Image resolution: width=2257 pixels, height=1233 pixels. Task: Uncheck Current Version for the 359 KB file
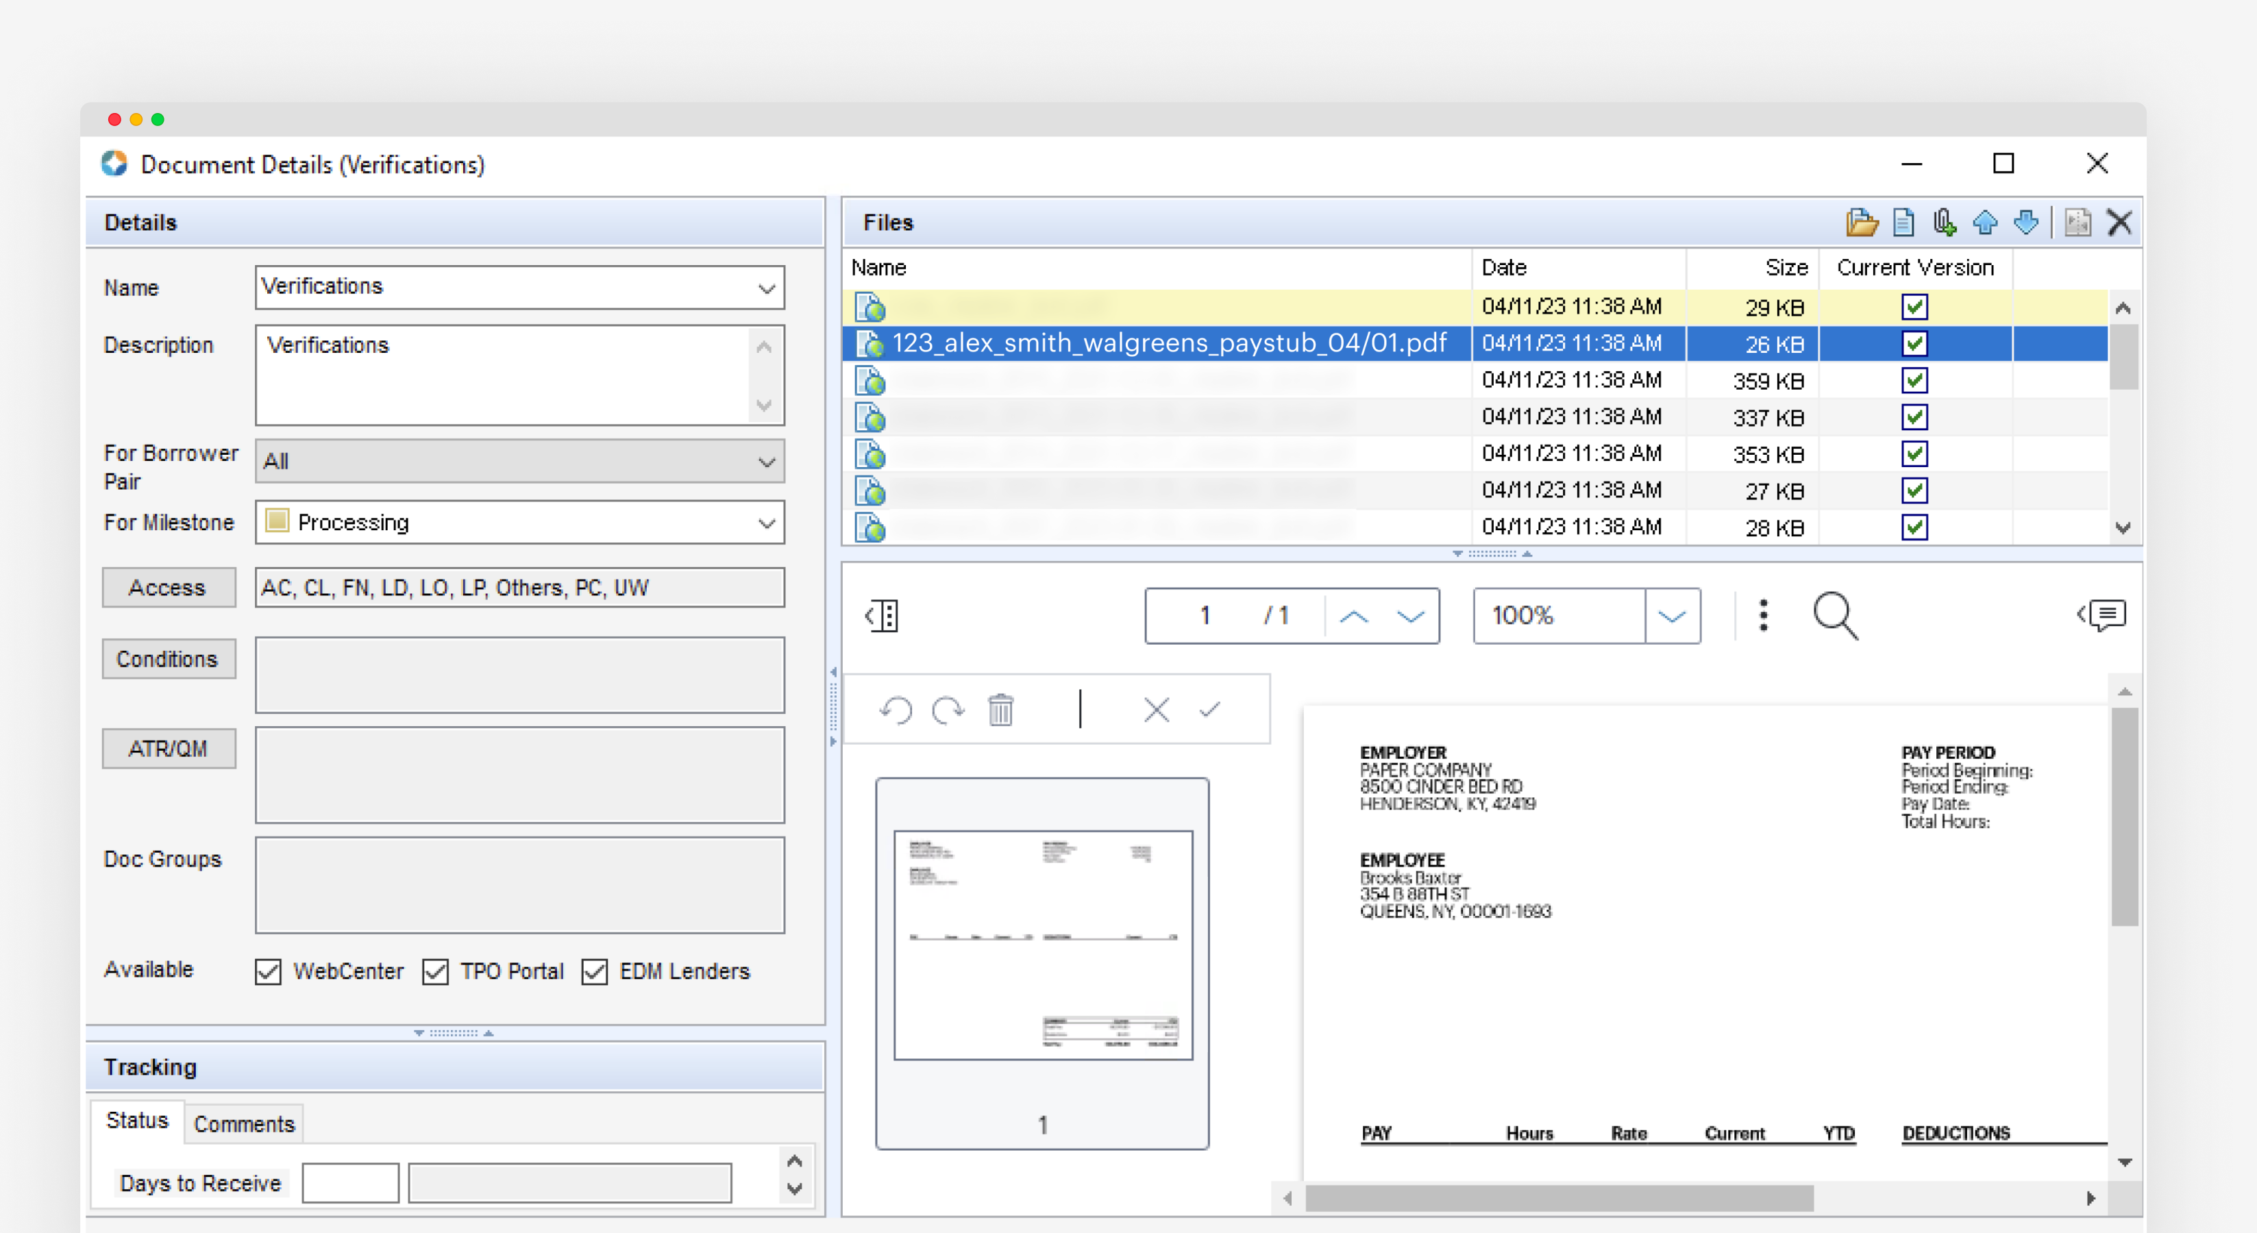[1914, 380]
